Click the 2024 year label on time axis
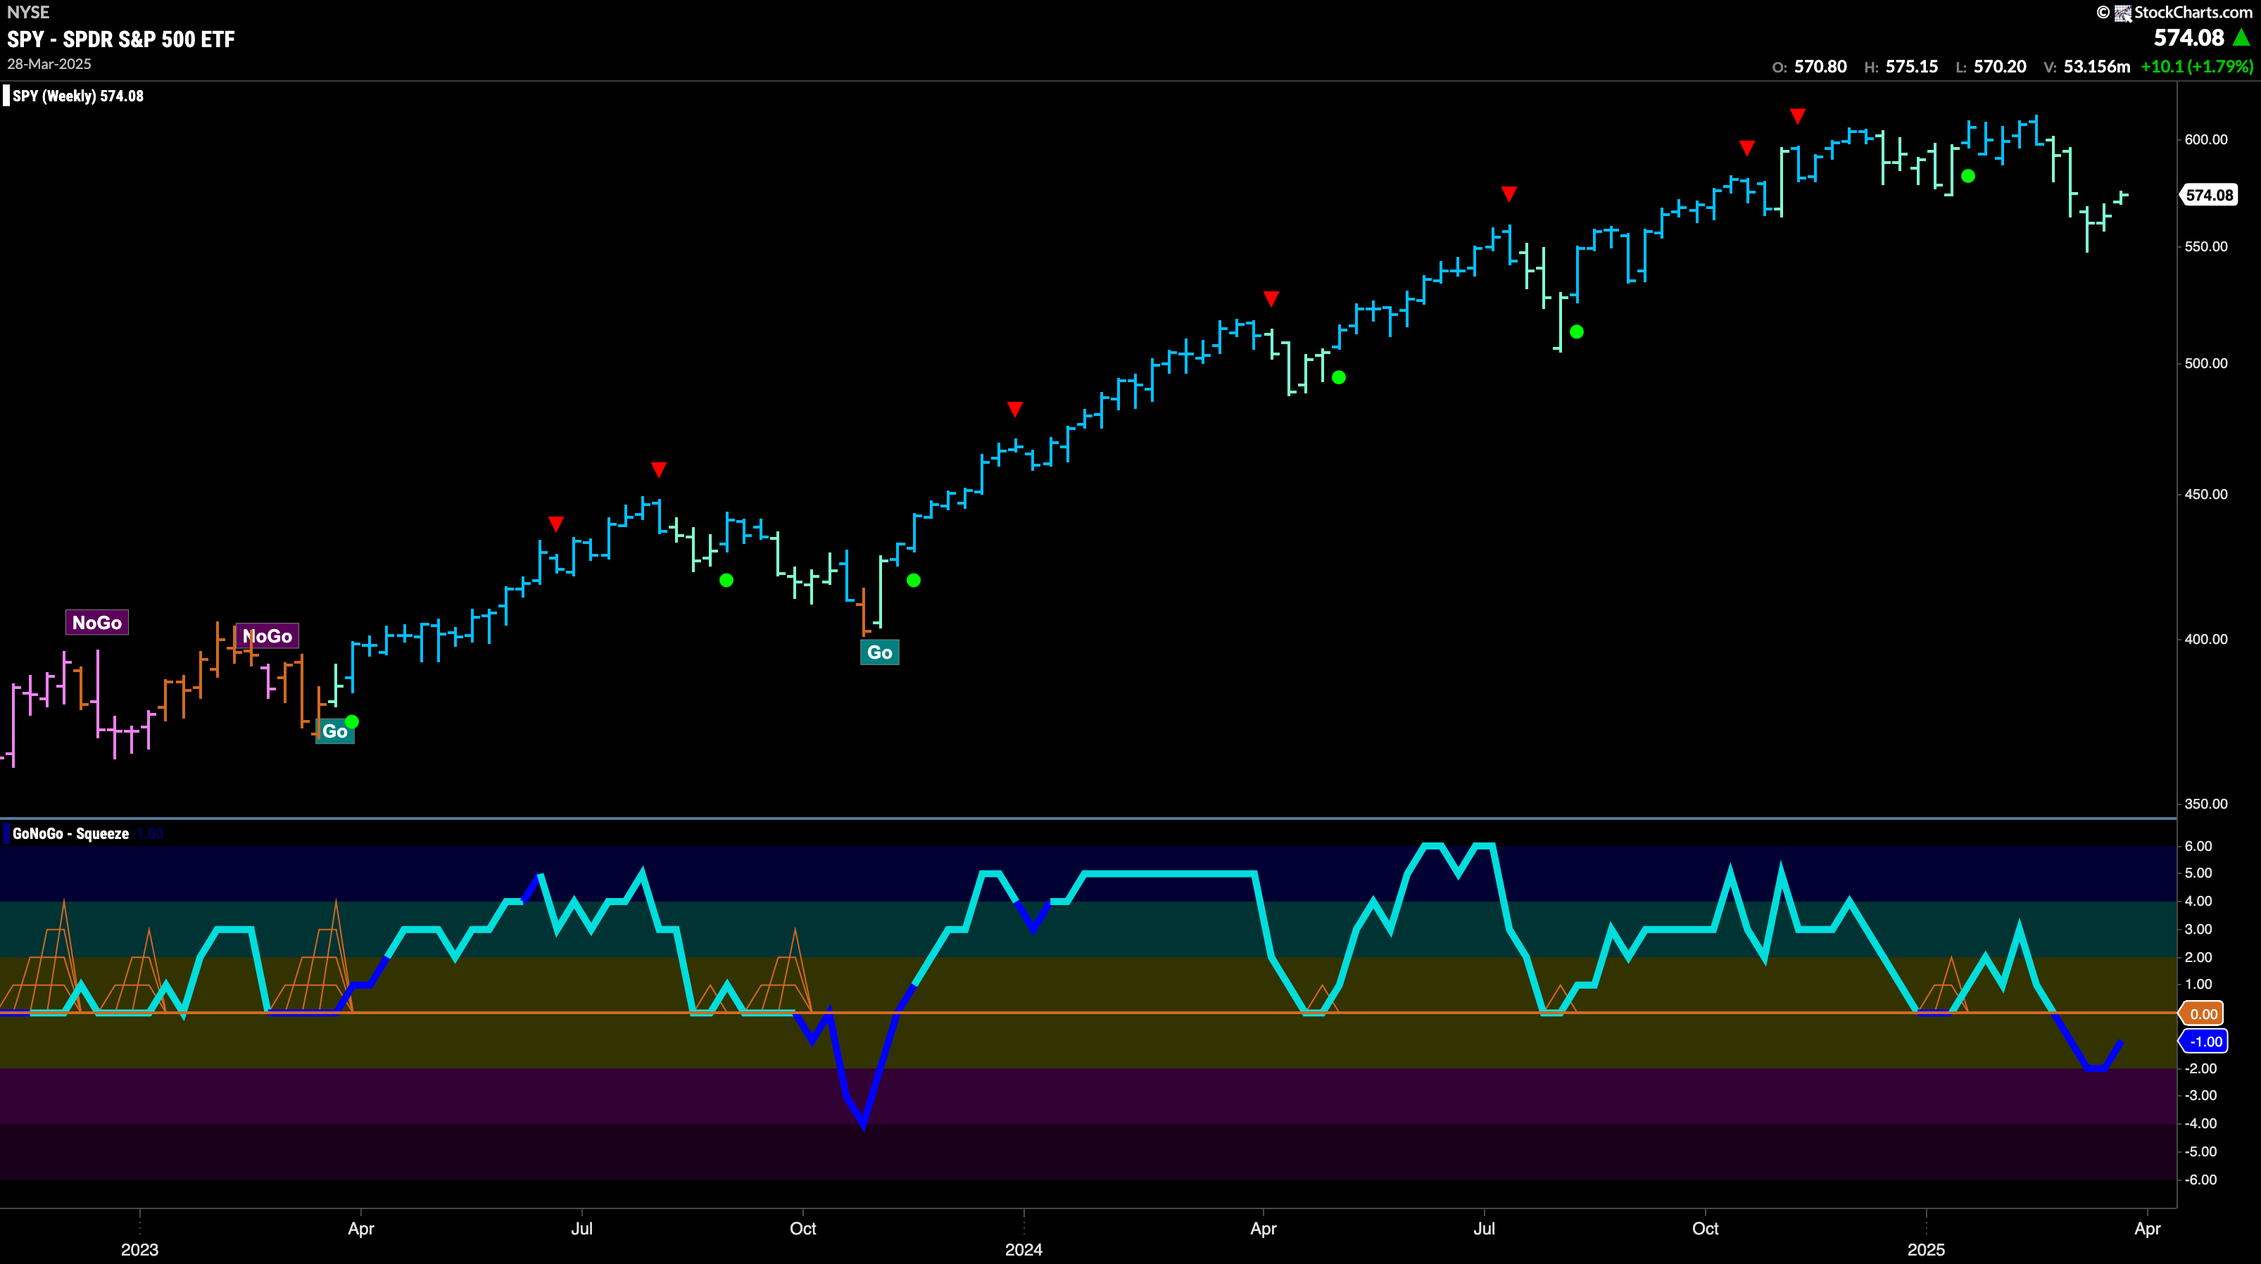 point(1024,1250)
